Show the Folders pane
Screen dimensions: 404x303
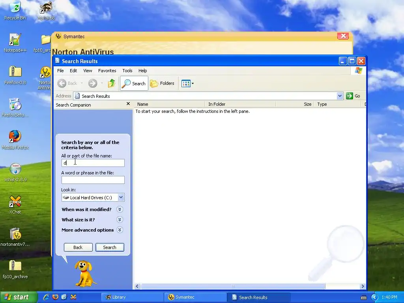[162, 83]
